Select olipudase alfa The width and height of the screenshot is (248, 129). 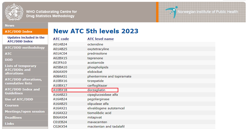click(98, 104)
